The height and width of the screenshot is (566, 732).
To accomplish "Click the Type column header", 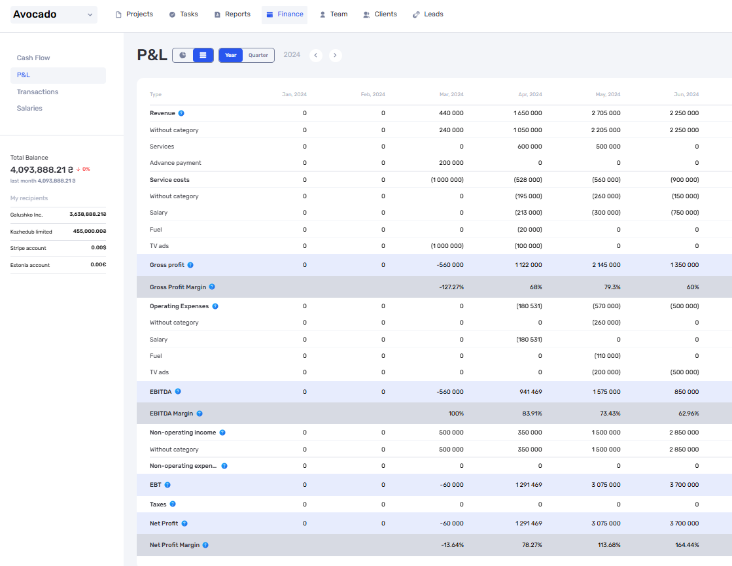I will (x=156, y=94).
